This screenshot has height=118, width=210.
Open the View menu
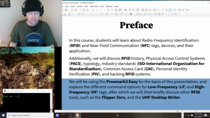tap(67, 6)
